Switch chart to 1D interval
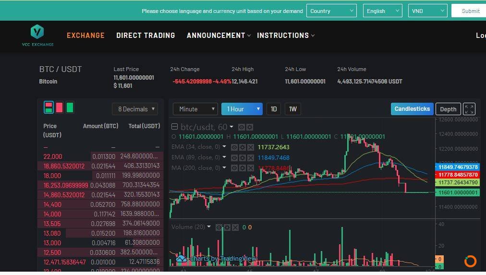Screen dimensions: 486x275 (274, 109)
